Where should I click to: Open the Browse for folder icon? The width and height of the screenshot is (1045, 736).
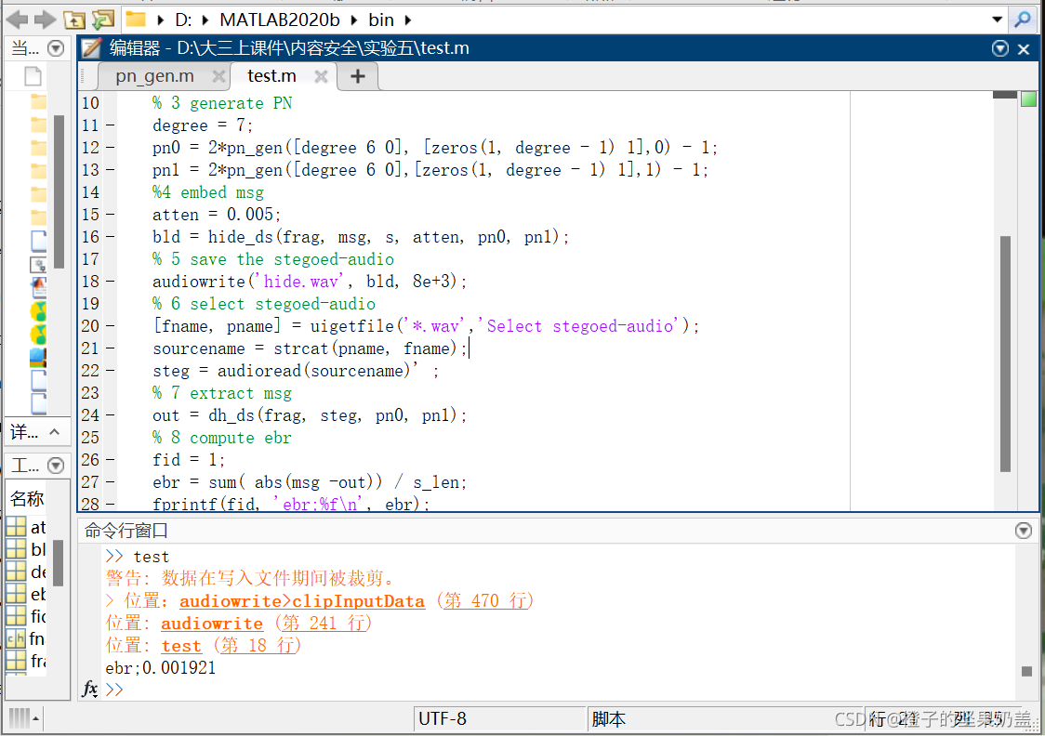coord(102,19)
